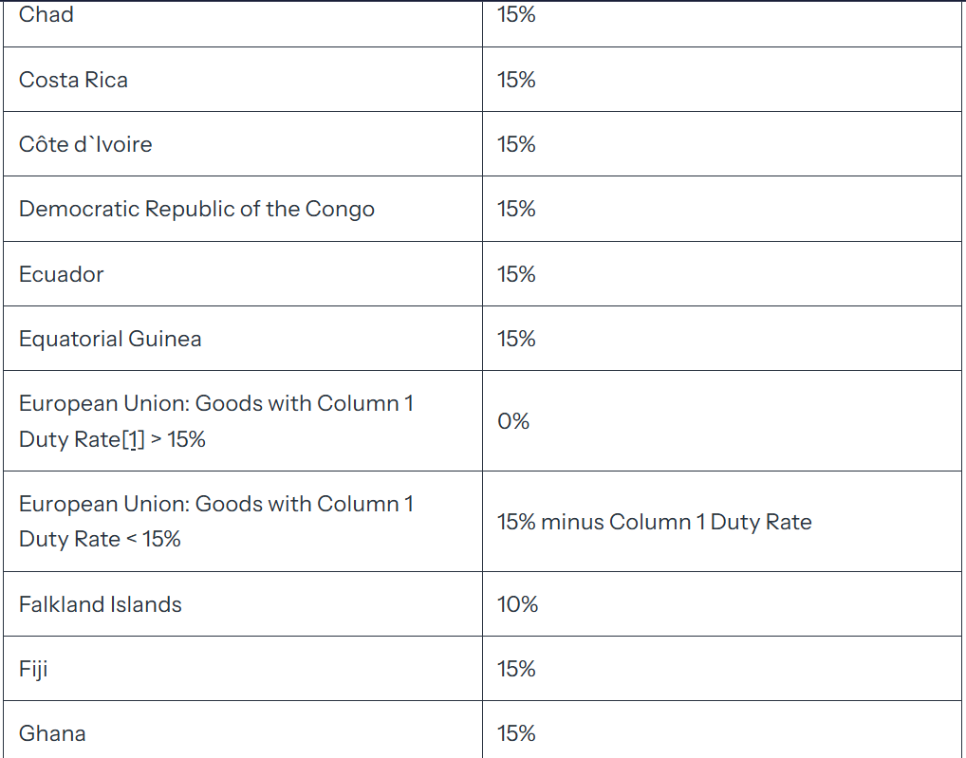Select the 10% Falkland Islands rate

517,604
